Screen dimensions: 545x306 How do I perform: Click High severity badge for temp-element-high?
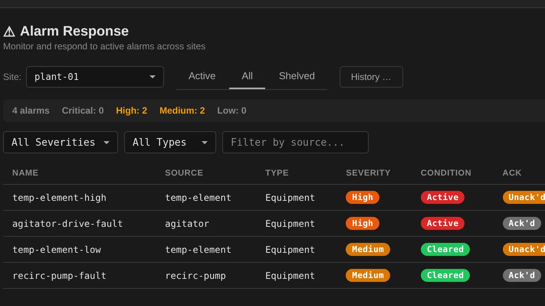tap(363, 197)
